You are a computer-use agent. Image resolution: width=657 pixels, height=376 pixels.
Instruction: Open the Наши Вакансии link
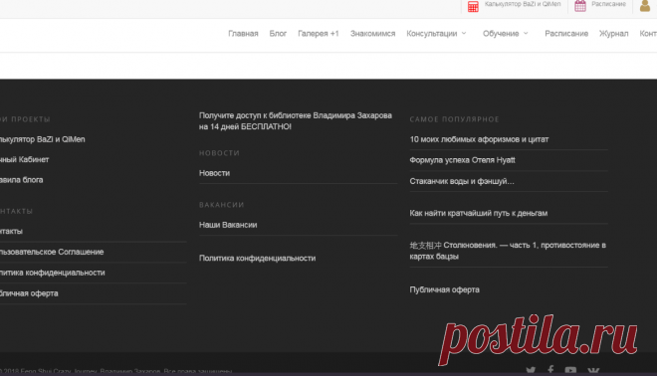[228, 225]
